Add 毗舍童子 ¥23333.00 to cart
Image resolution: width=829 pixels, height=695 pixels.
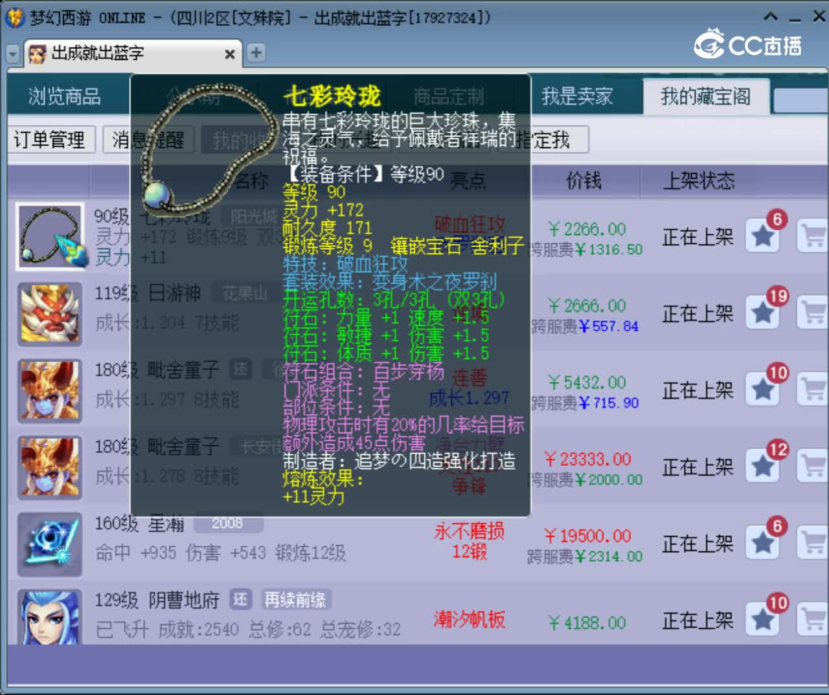click(813, 467)
